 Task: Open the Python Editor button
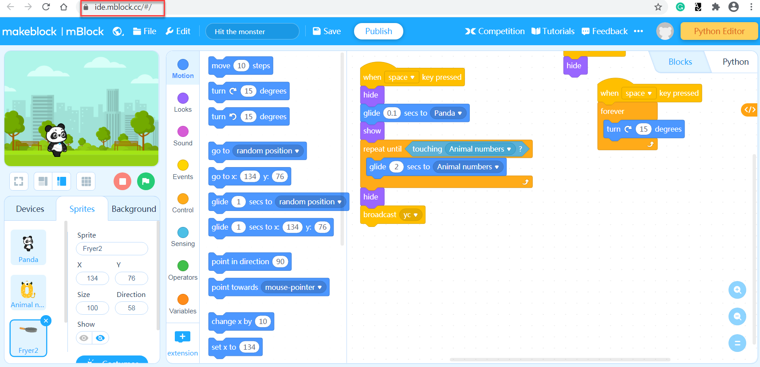pyautogui.click(x=719, y=31)
